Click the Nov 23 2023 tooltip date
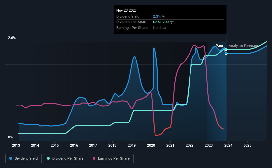 tap(126, 10)
